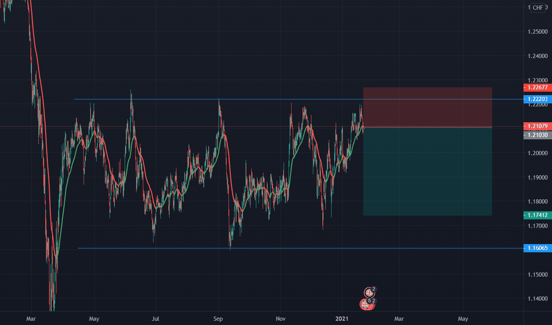The image size is (552, 325).
Task: Click the 1.24000 price axis value
Action: point(538,56)
